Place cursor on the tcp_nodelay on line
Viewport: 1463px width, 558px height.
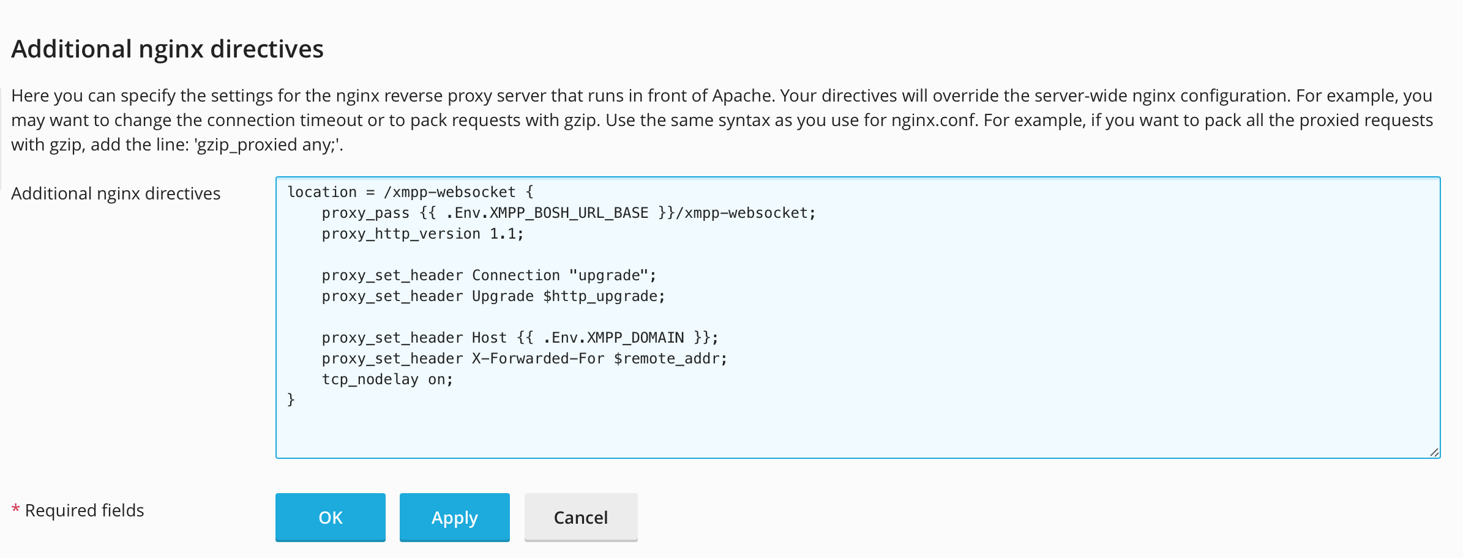387,379
